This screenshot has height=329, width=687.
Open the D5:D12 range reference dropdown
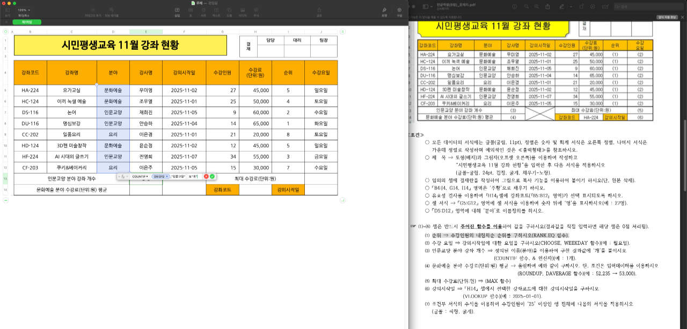click(167, 176)
